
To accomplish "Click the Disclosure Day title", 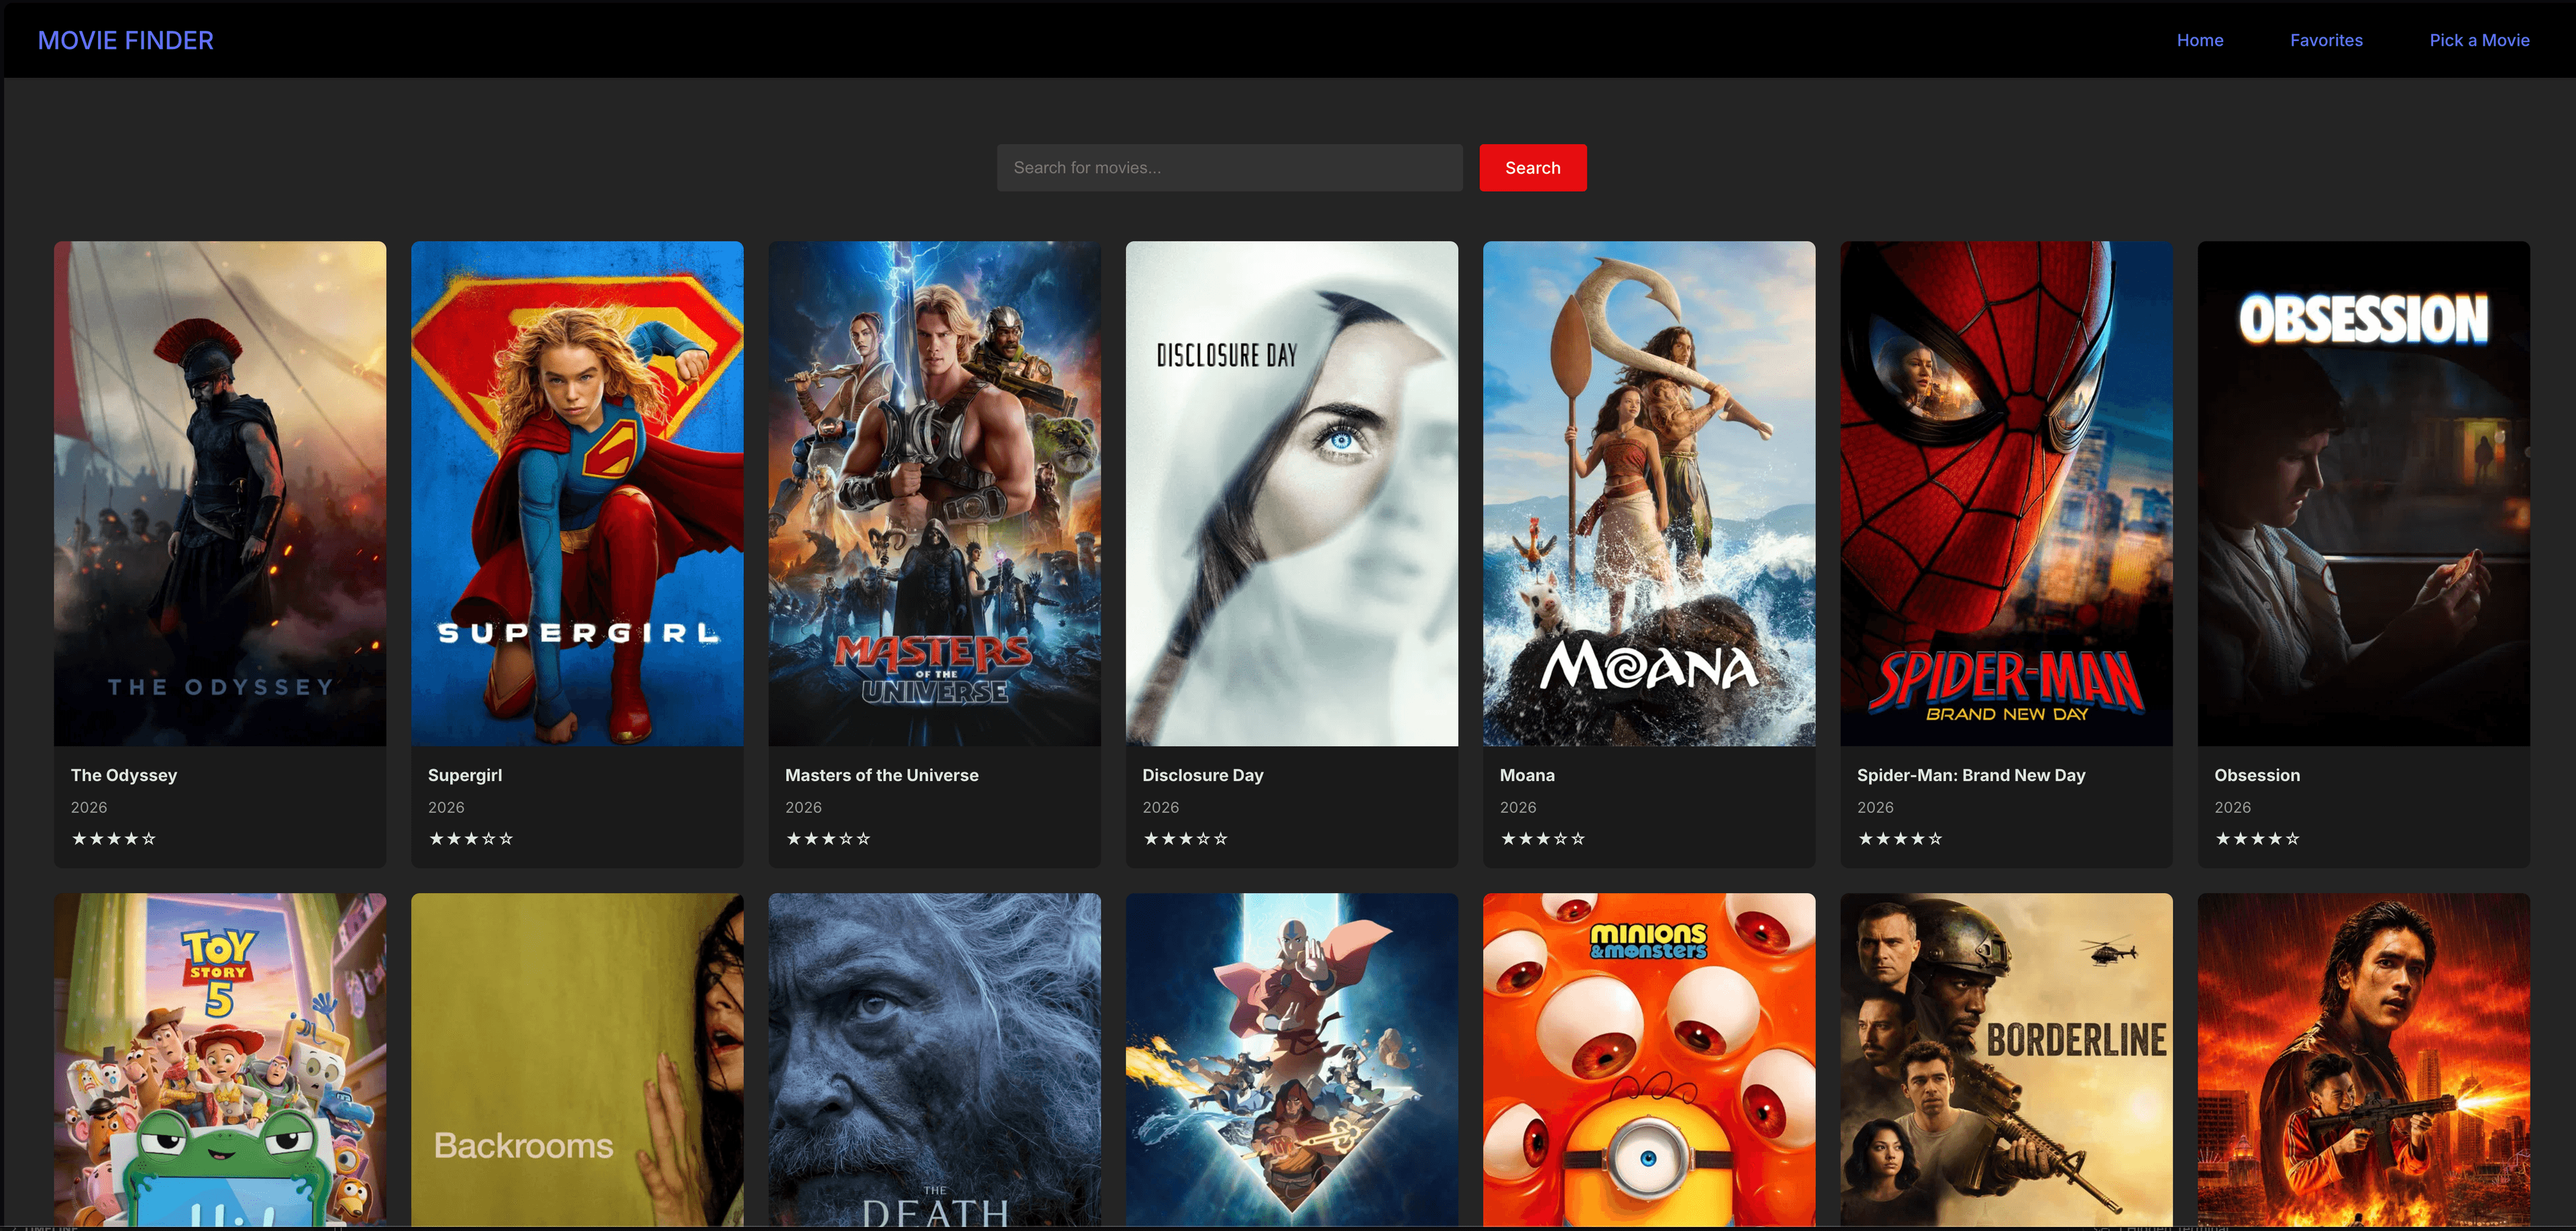I will tap(1203, 775).
